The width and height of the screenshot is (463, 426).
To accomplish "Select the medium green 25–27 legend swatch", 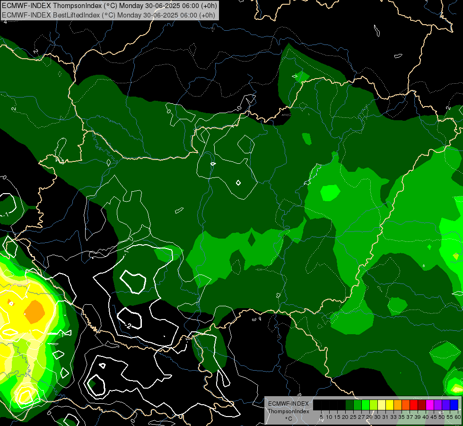I will click(358, 405).
